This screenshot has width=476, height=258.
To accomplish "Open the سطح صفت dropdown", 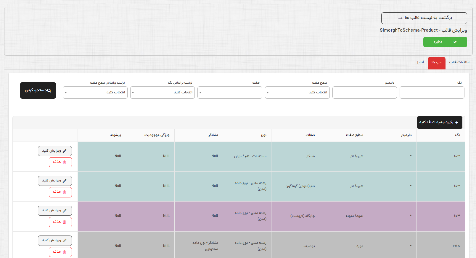I will pos(297,93).
